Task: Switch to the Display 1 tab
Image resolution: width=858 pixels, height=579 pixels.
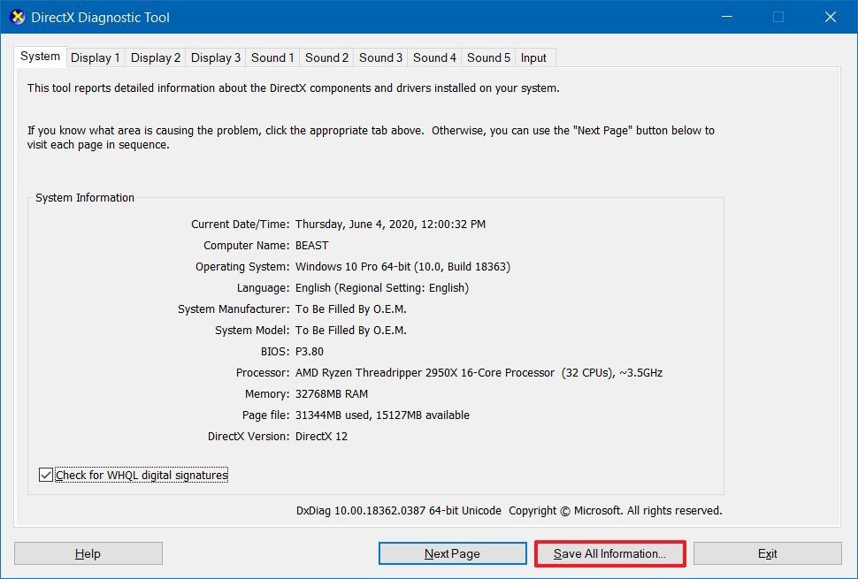Action: pos(95,57)
